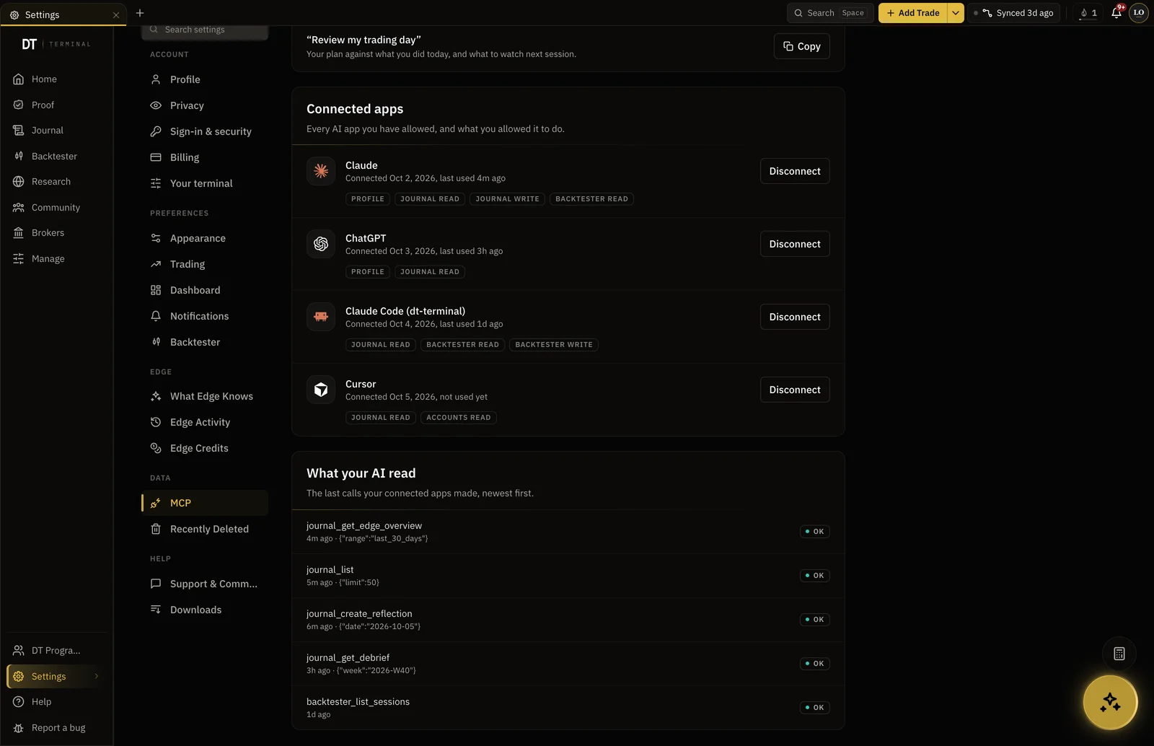Copy the Review my trading day prompt

[x=802, y=46]
